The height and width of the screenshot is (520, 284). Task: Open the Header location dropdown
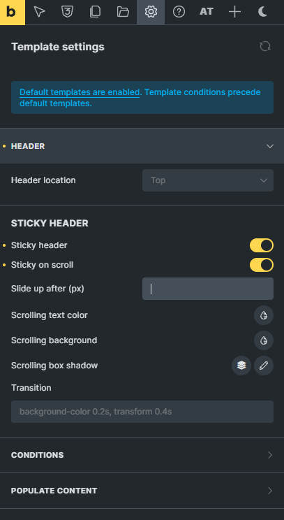click(208, 180)
